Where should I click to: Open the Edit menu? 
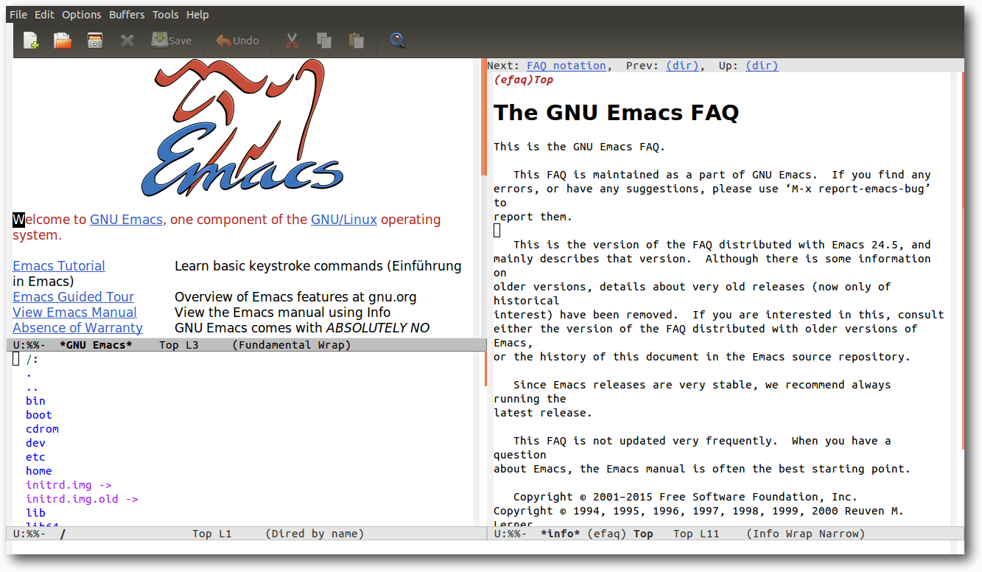(x=45, y=15)
